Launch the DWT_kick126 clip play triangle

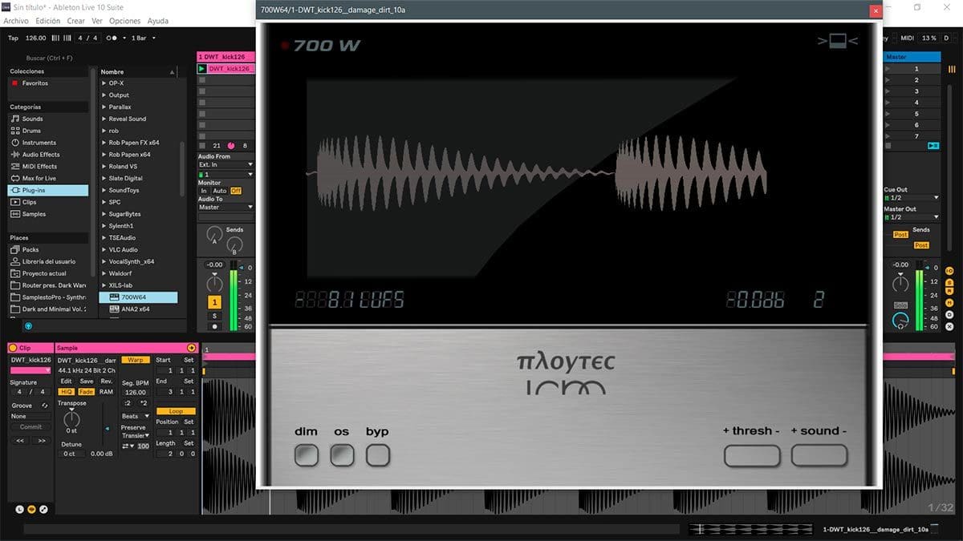click(x=203, y=69)
